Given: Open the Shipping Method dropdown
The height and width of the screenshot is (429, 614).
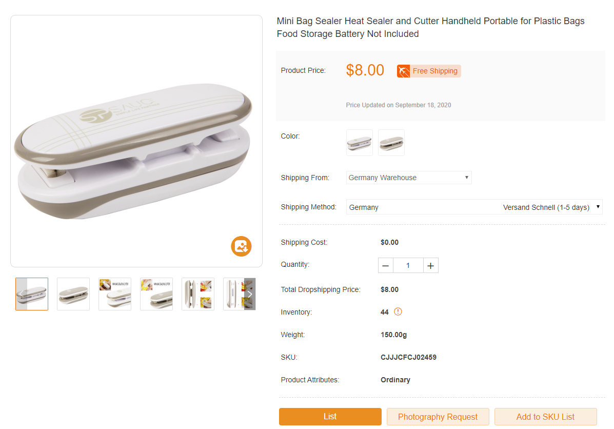Looking at the screenshot, I should pos(474,207).
